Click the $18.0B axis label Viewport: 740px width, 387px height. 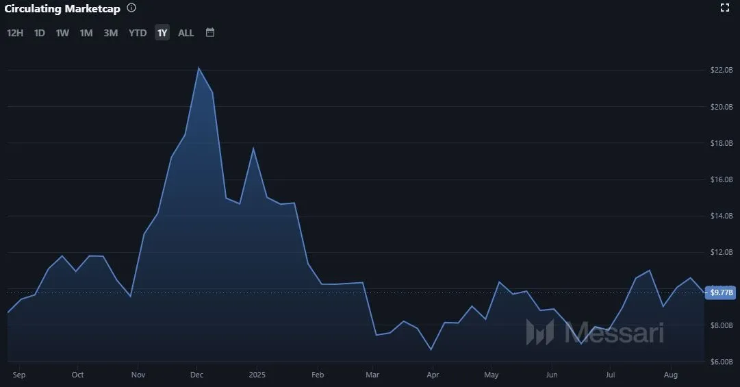tap(722, 143)
